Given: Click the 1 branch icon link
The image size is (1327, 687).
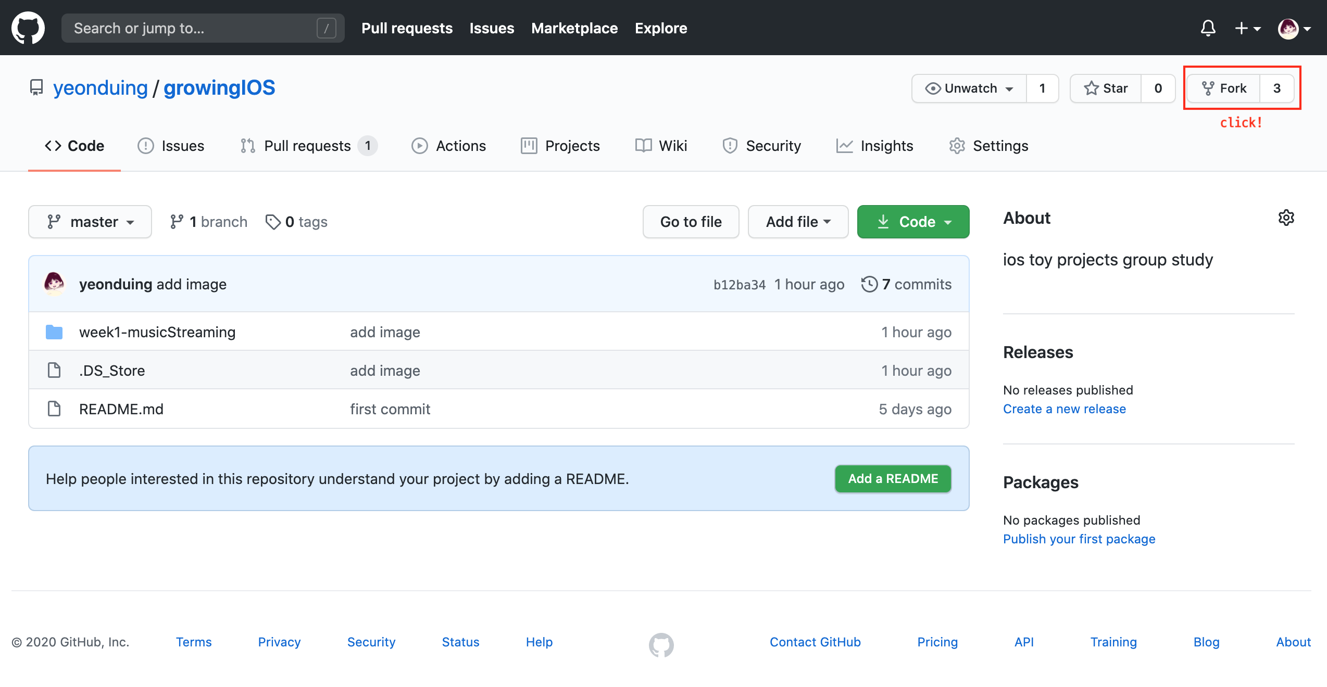Looking at the screenshot, I should [x=177, y=222].
